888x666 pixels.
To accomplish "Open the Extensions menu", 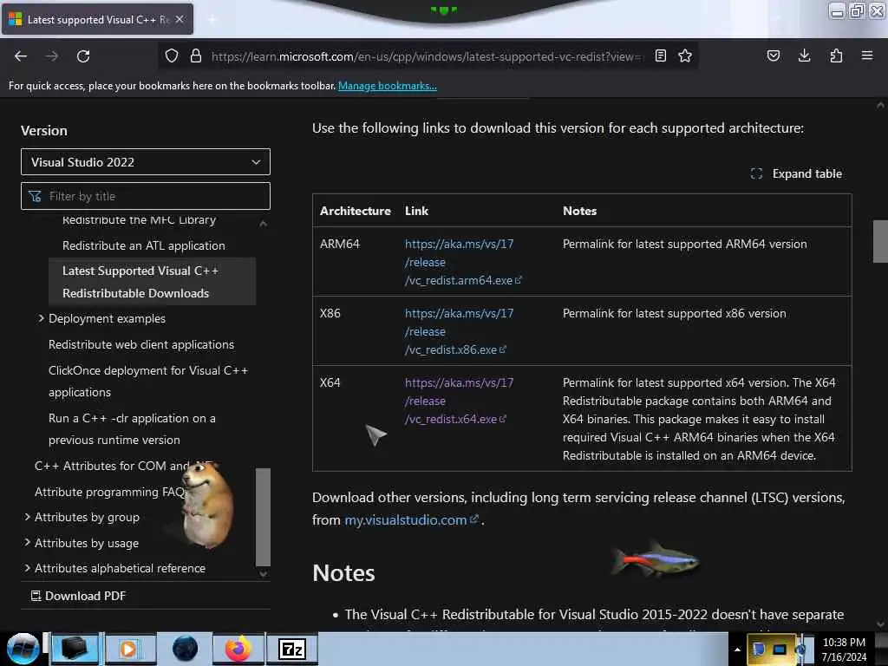I will coord(836,56).
